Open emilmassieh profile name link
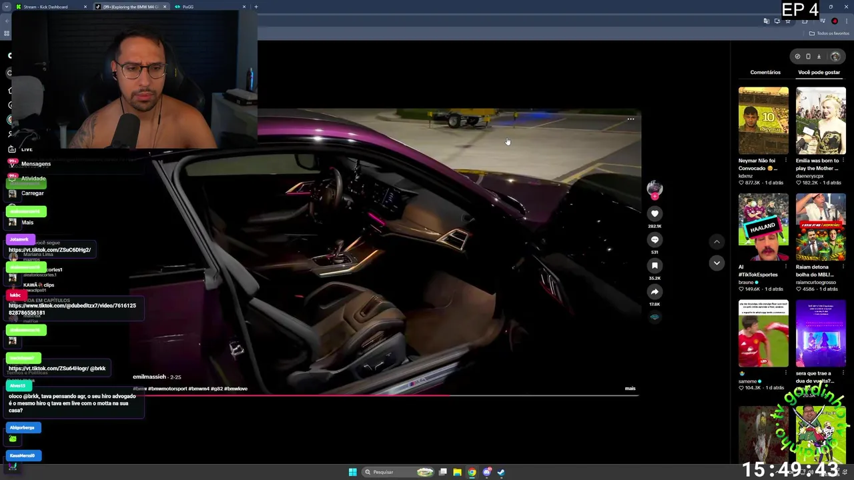 149,377
